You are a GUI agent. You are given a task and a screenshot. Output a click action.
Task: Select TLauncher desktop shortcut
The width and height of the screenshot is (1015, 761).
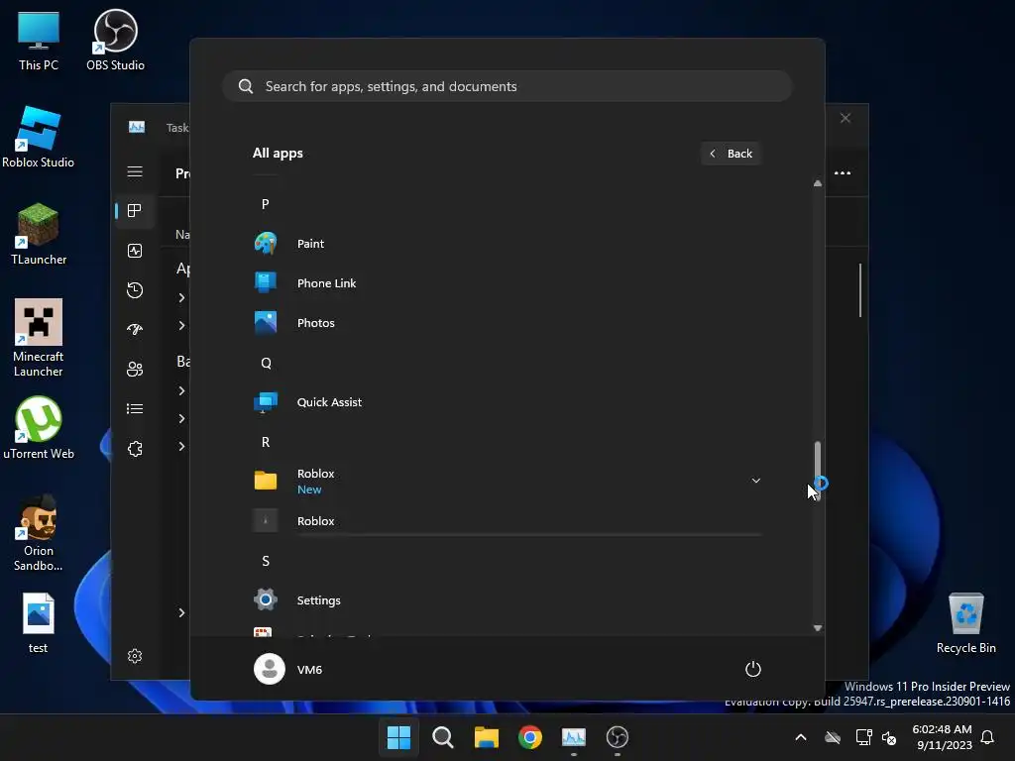(39, 234)
